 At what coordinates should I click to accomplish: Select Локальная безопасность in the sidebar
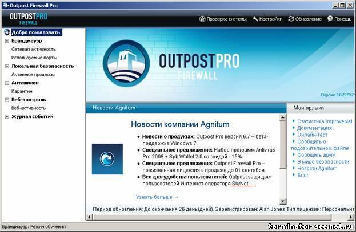coord(43,66)
